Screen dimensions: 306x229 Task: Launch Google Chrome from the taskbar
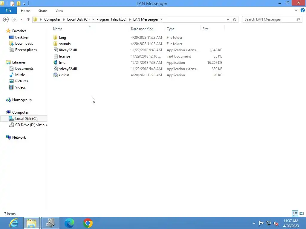point(88,223)
